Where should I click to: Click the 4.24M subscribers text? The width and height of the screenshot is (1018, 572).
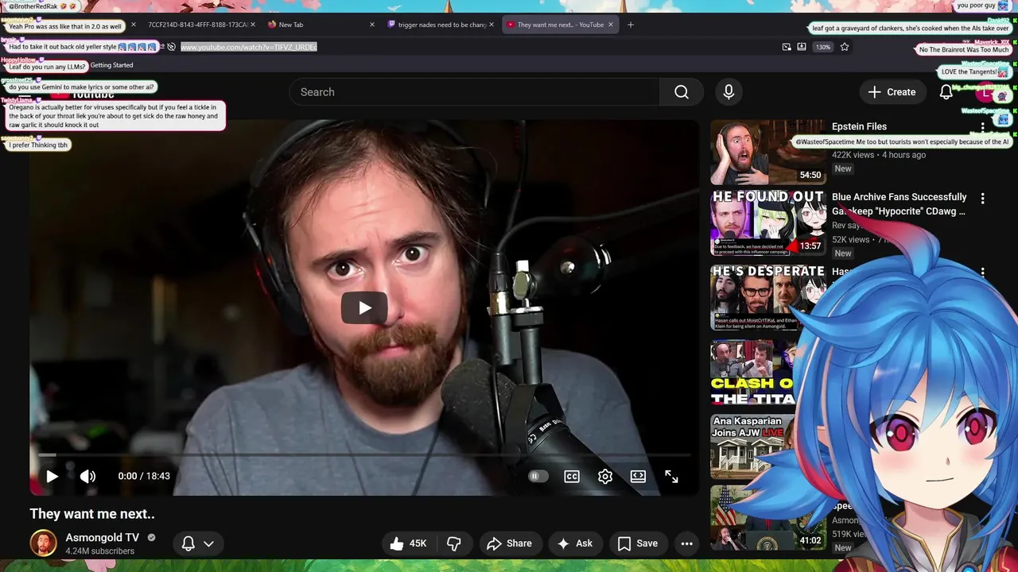tap(100, 551)
